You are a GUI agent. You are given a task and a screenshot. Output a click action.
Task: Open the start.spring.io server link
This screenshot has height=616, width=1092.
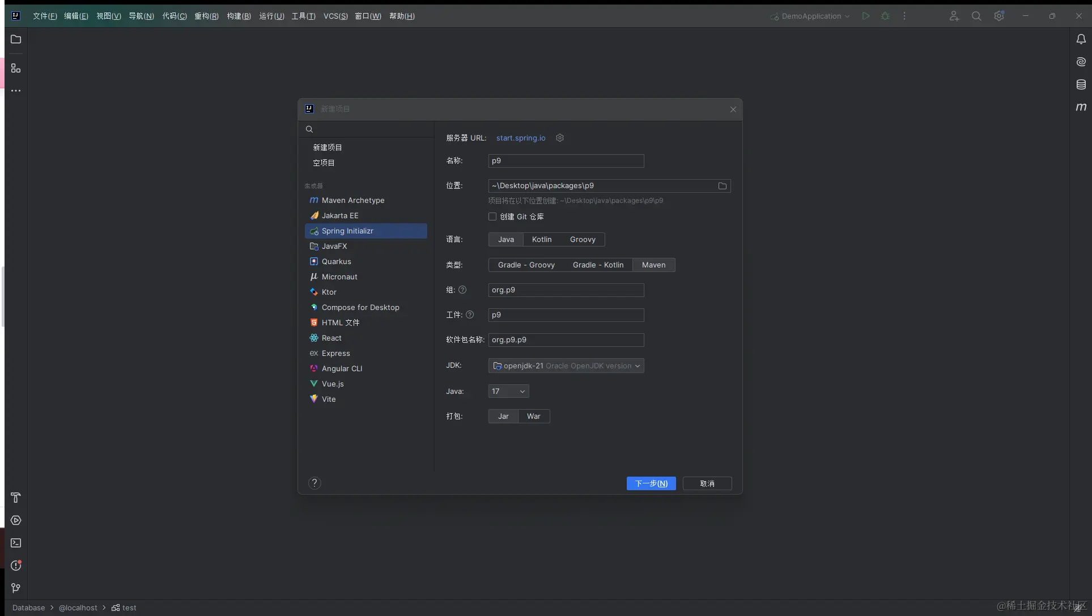click(521, 138)
